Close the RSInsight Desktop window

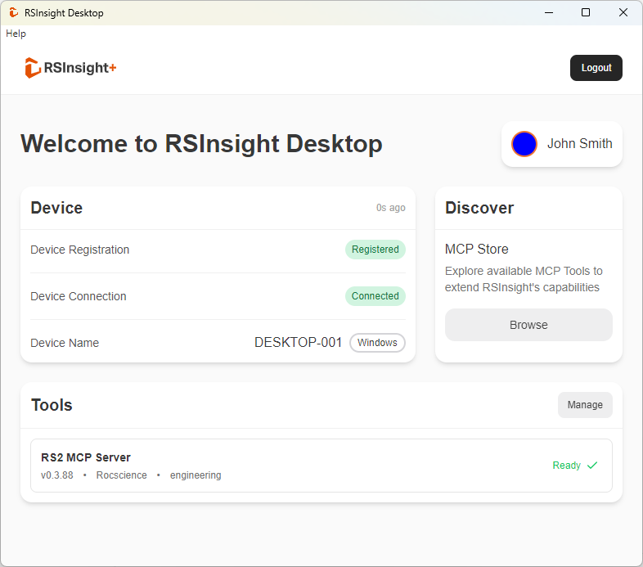coord(623,13)
